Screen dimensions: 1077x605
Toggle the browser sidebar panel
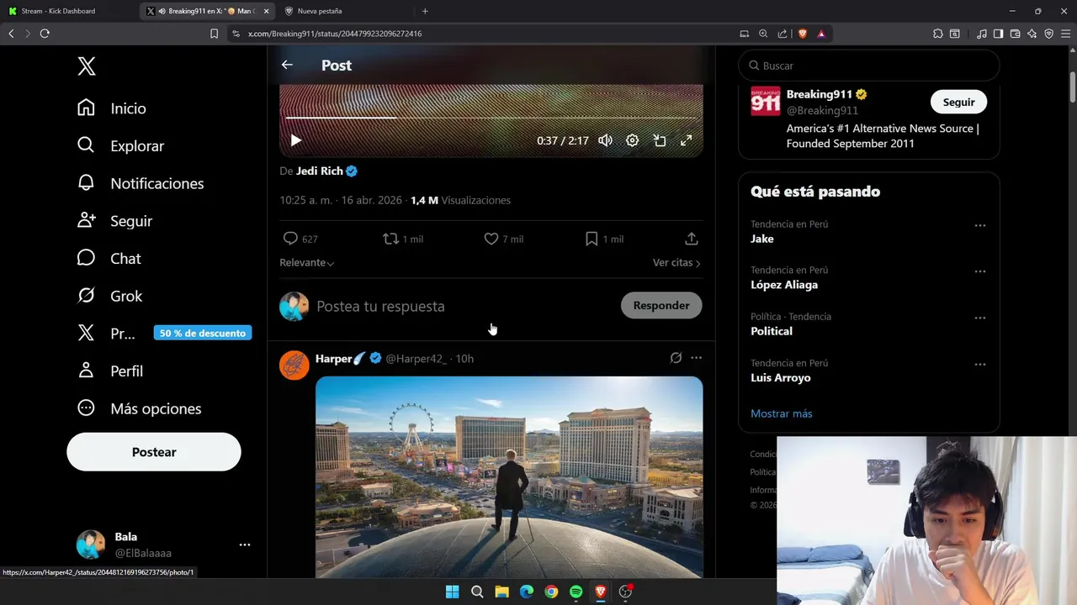(x=998, y=34)
